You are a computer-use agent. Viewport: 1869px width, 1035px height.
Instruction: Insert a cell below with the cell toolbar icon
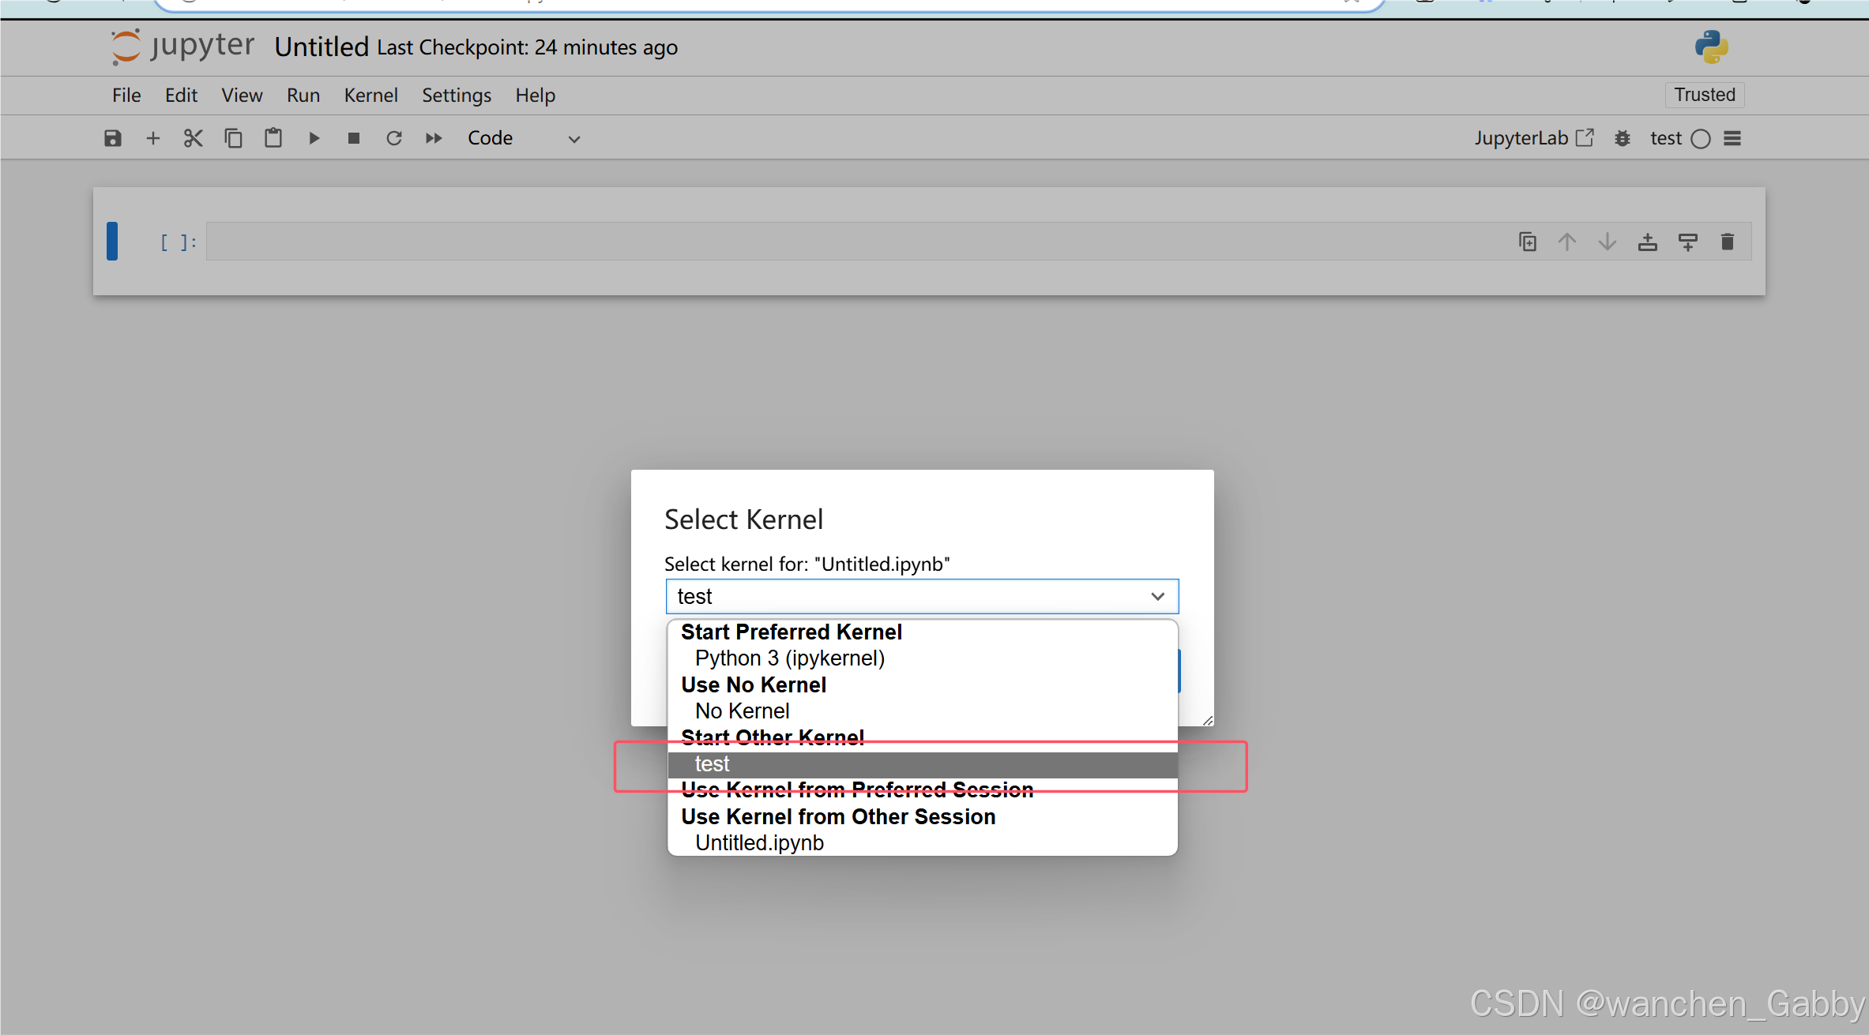(x=1688, y=242)
